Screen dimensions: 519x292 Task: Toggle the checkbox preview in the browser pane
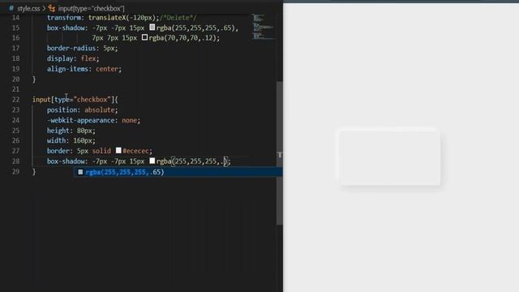tap(389, 158)
